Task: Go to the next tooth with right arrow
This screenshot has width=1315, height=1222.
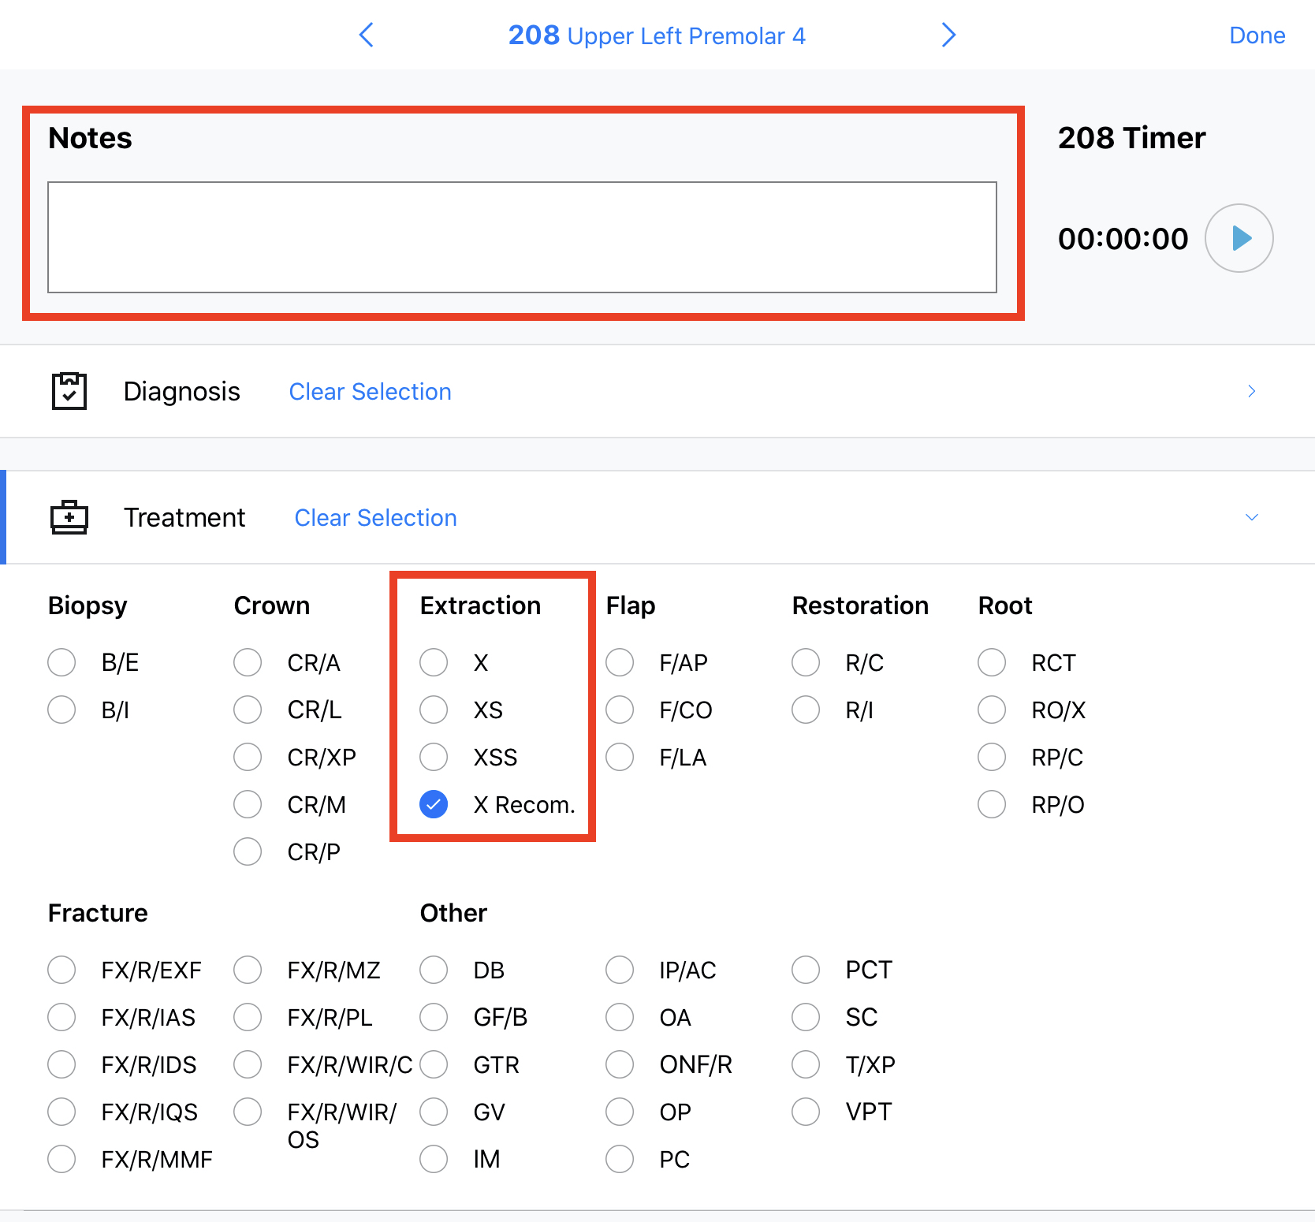Action: click(x=948, y=35)
